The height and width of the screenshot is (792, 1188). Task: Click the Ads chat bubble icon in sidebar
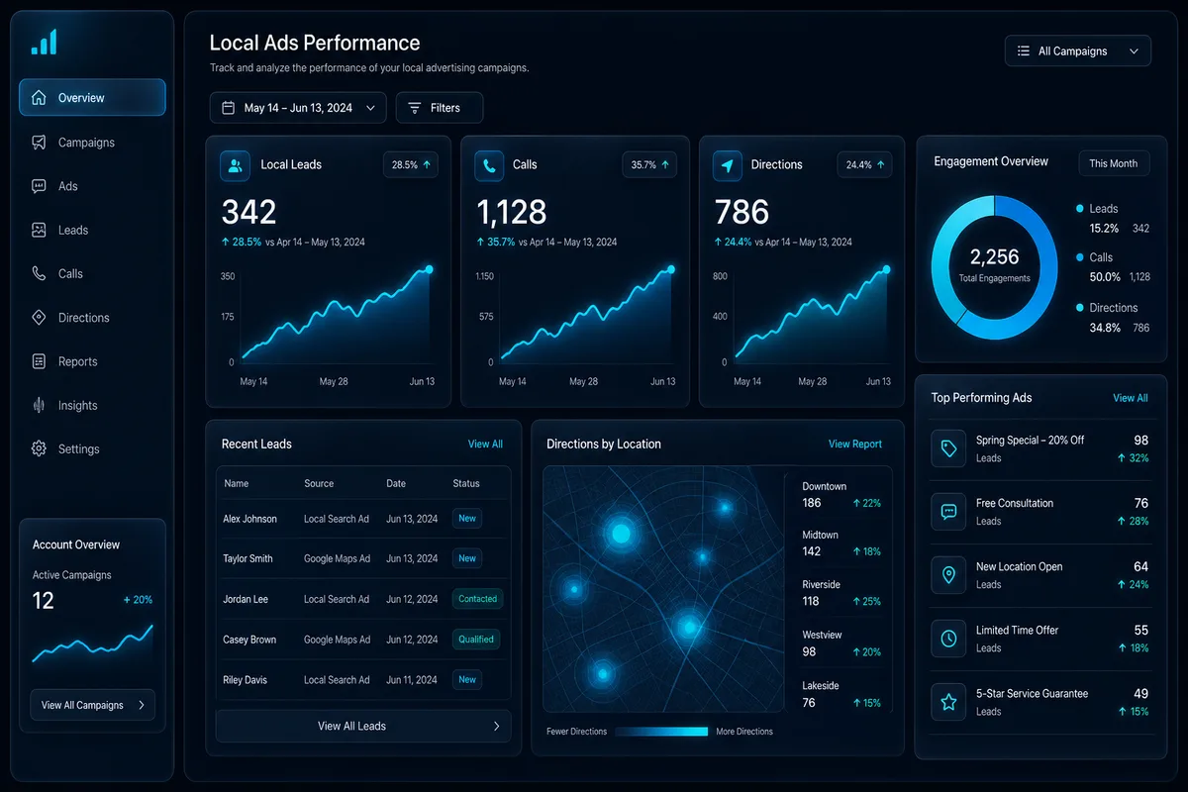click(x=39, y=185)
